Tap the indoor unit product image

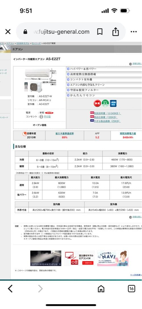pos(37,72)
